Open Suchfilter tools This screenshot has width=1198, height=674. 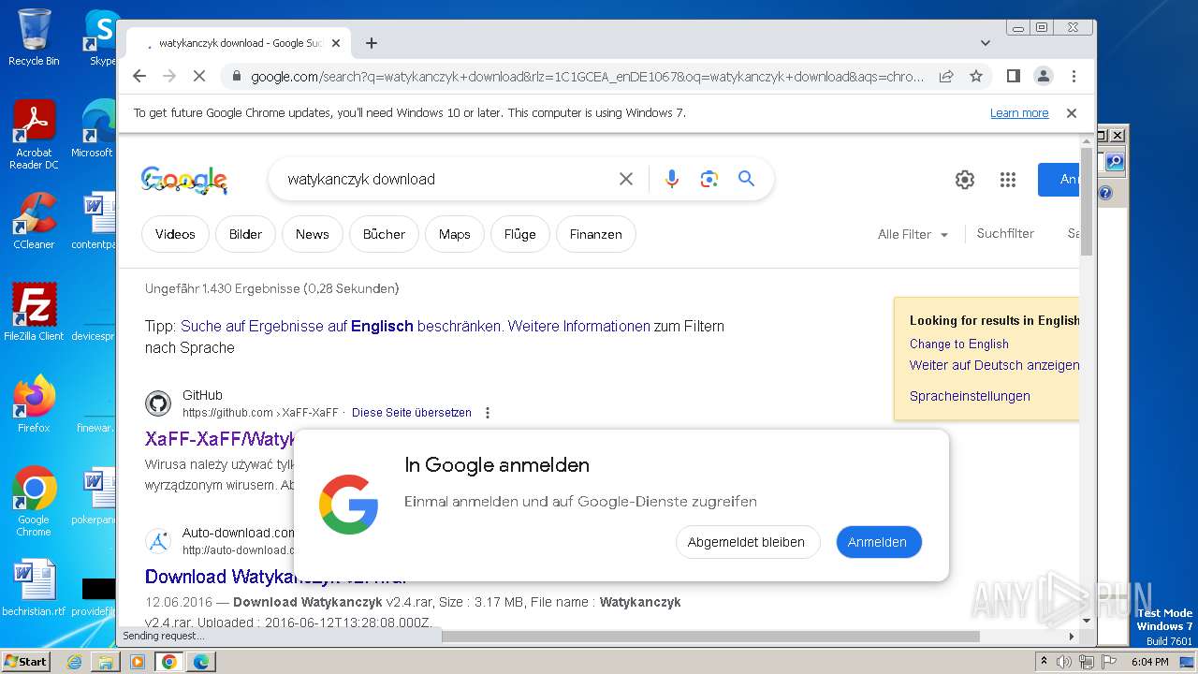coord(1005,234)
